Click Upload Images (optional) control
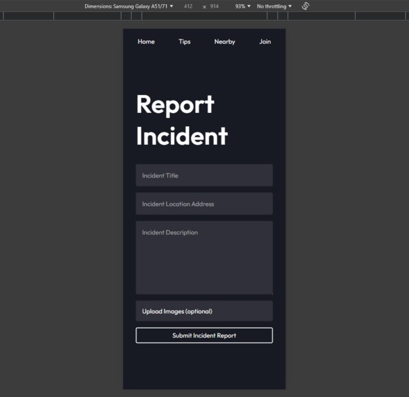409x397 pixels. (x=204, y=311)
